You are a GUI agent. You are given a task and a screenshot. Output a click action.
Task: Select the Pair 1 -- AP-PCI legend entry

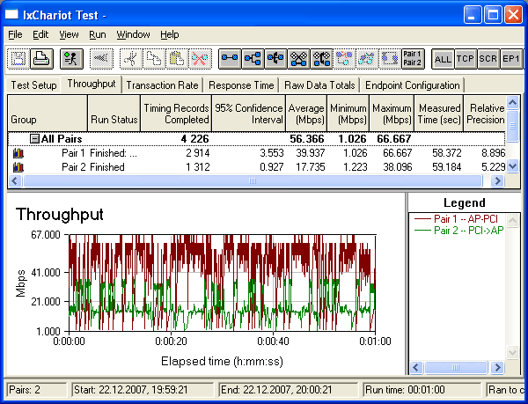[x=456, y=219]
